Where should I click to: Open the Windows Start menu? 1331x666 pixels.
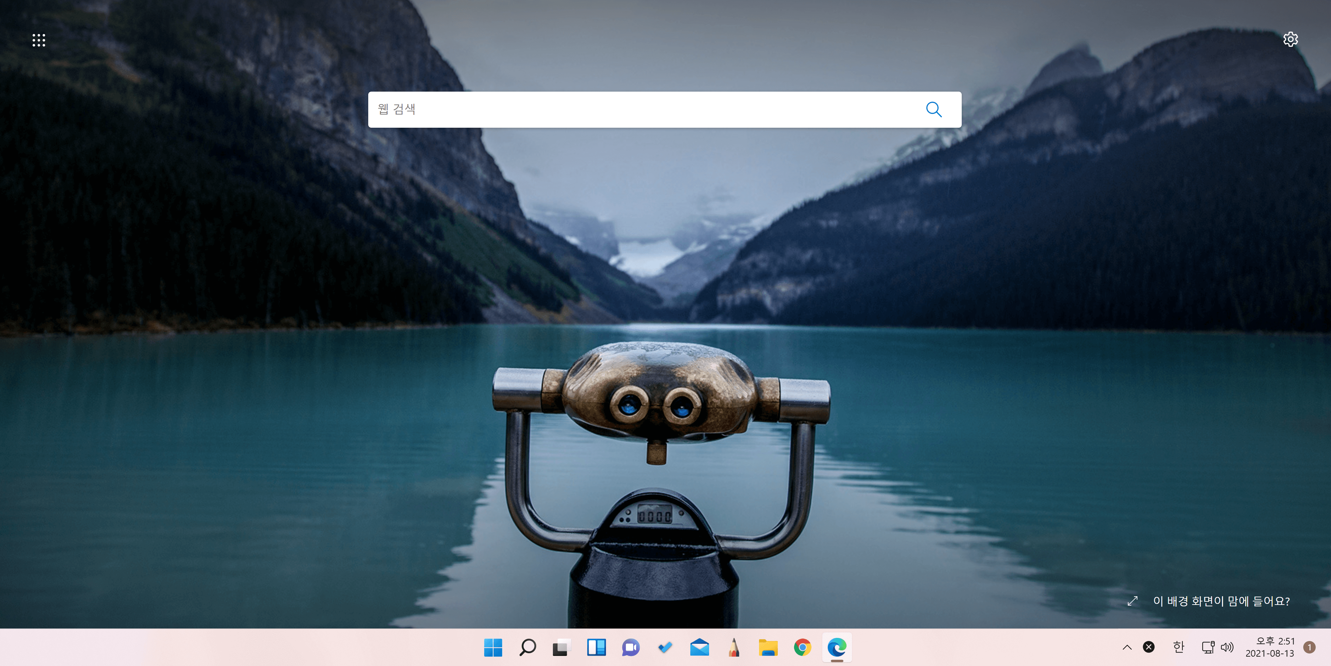[493, 647]
